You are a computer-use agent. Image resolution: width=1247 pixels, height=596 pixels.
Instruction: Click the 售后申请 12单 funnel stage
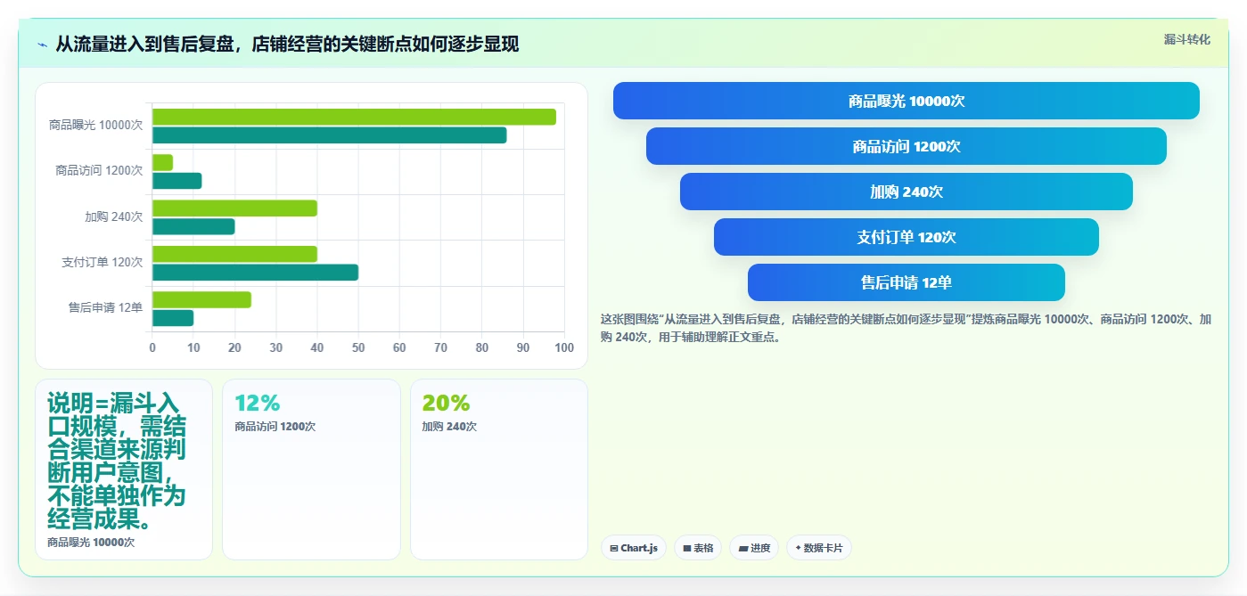point(906,282)
